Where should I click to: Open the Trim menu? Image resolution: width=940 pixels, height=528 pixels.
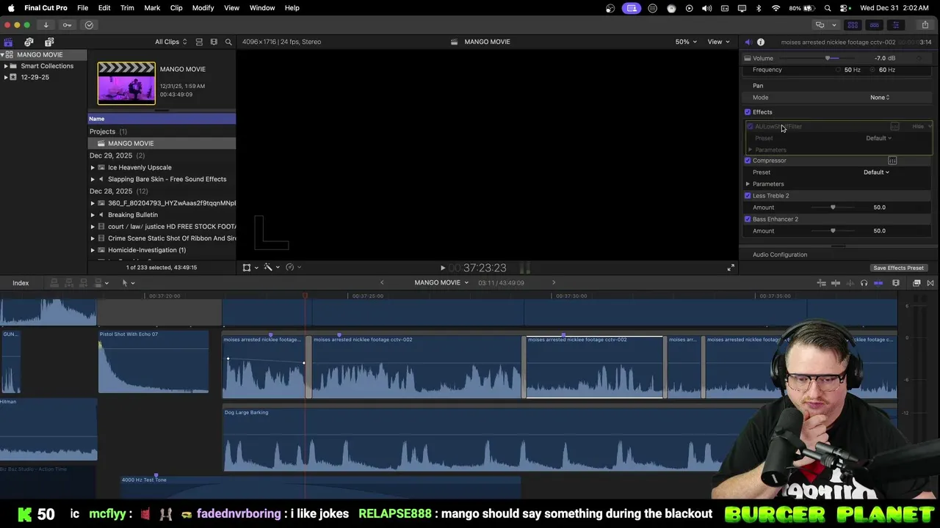coord(127,7)
